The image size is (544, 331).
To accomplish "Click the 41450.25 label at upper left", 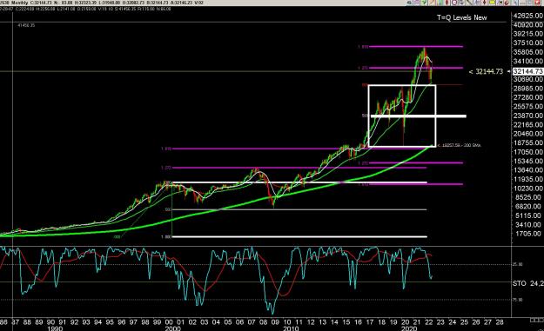I will pos(26,25).
